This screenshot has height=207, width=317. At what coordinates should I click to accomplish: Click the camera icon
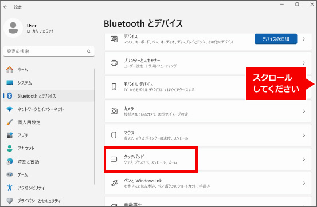tap(114, 111)
